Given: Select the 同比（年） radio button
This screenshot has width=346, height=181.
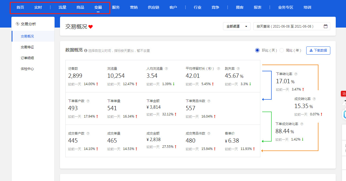Looking at the screenshot, I should click(282, 50).
